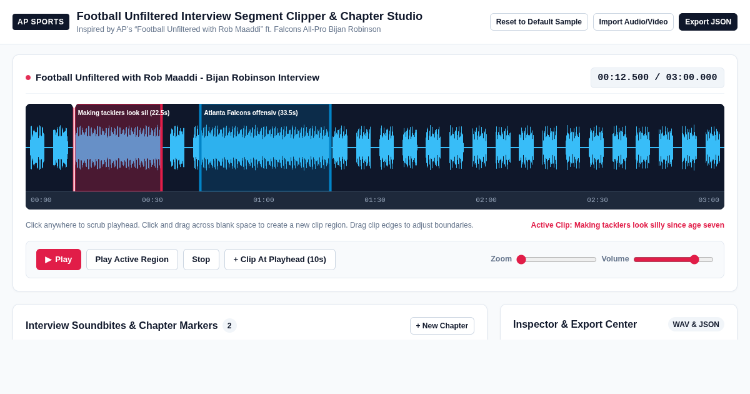Adjust the Volume slider handle
Viewport: 750px width, 394px height.
pos(694,260)
